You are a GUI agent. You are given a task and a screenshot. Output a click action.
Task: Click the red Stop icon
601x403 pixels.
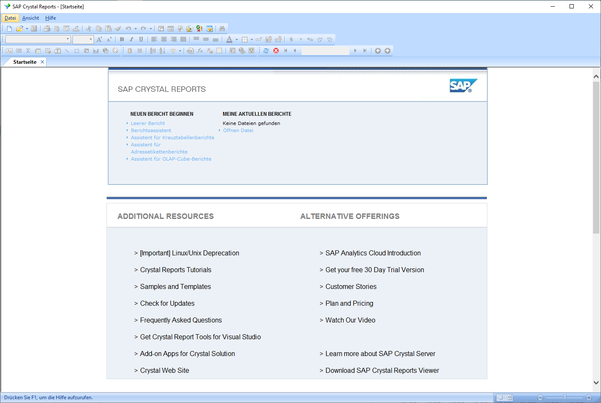(276, 51)
